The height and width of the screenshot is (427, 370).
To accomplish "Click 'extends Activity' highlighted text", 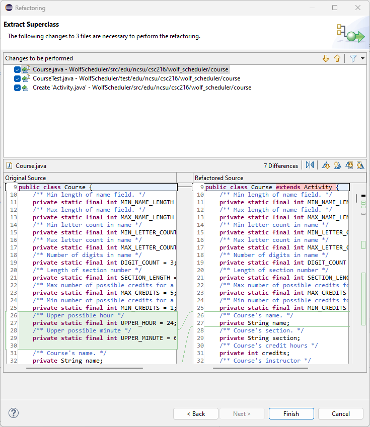I will point(304,187).
